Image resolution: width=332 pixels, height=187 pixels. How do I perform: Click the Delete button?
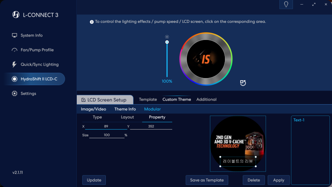coord(254,180)
